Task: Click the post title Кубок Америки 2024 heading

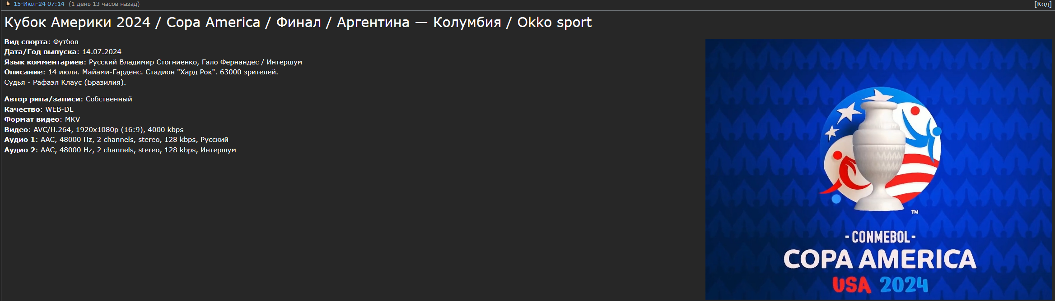Action: click(298, 22)
